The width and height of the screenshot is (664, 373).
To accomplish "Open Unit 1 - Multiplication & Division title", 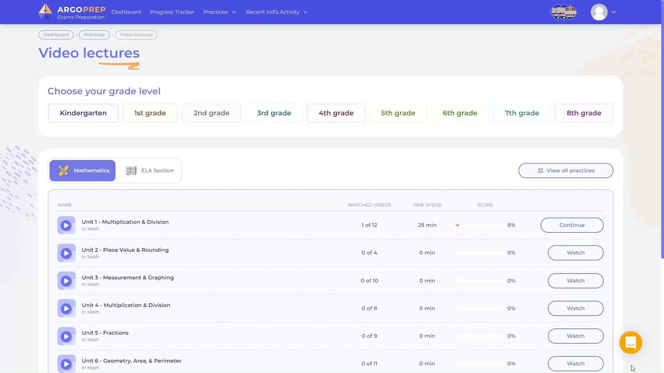I will click(125, 222).
